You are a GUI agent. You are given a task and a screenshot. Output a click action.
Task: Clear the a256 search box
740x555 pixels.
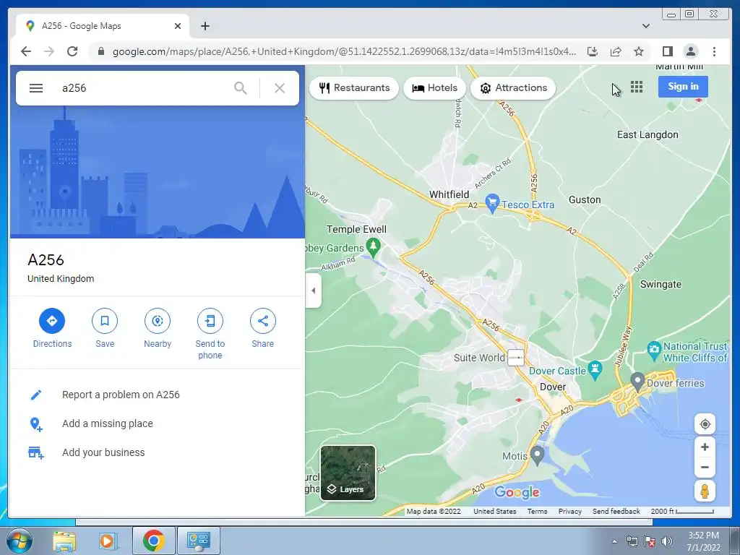point(280,88)
